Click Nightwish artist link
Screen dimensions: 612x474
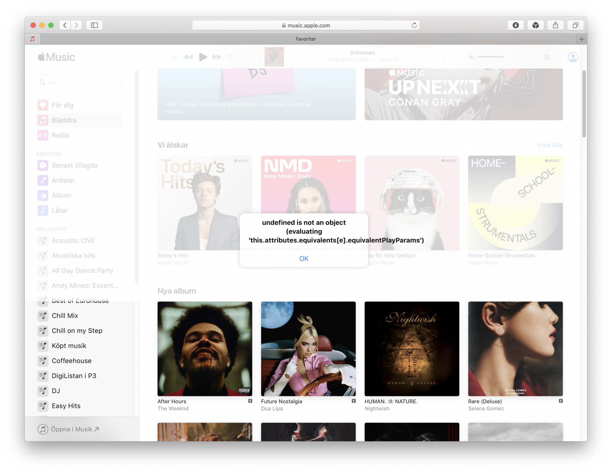click(x=377, y=409)
